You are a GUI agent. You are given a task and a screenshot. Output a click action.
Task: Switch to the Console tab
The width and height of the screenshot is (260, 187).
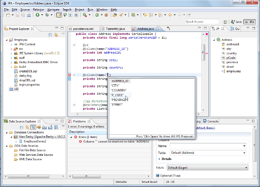coord(210,121)
